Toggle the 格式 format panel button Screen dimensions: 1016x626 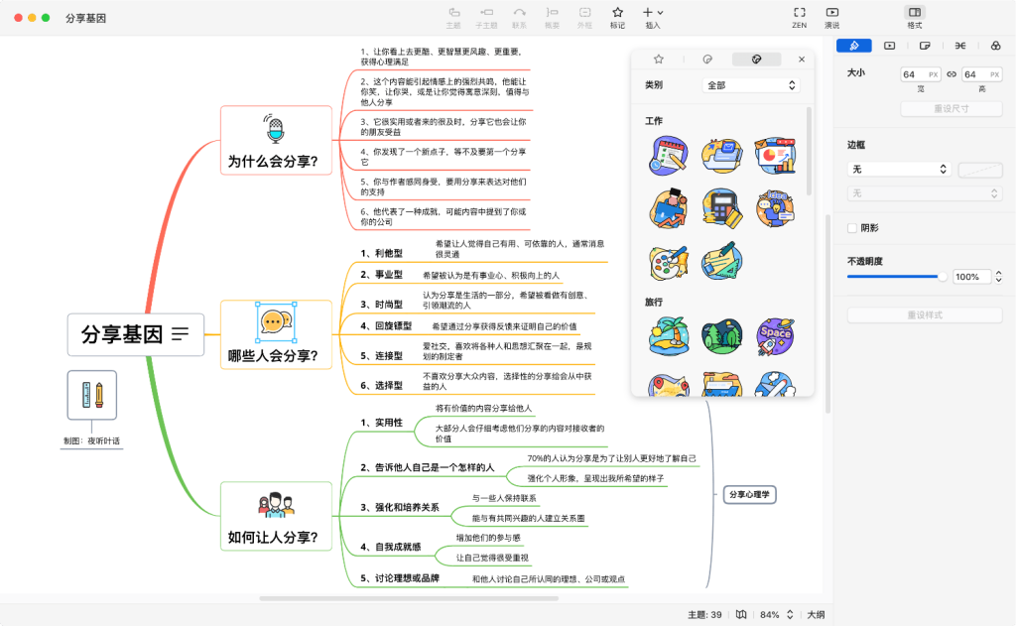tap(914, 16)
